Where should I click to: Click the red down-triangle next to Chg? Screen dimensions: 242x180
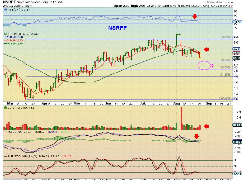tap(231, 6)
